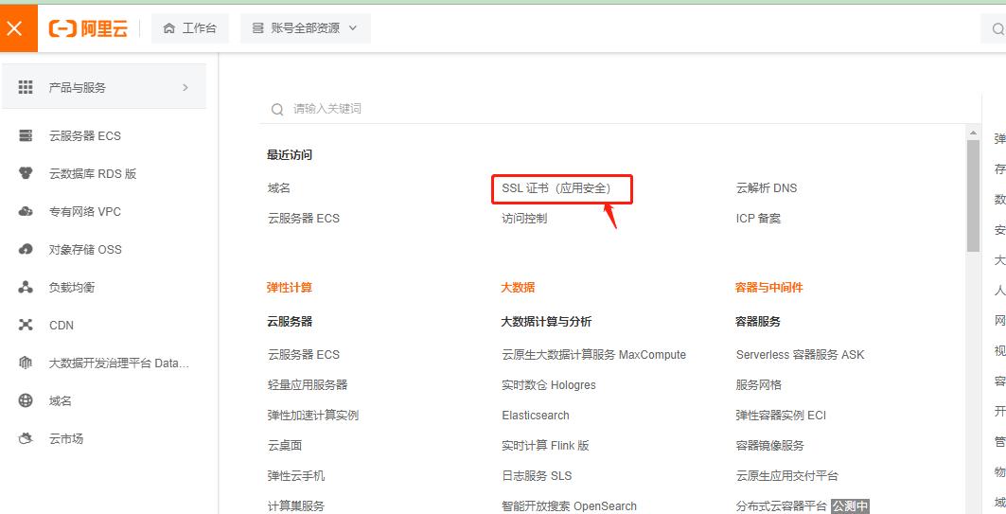Open 实时计算 Flink 版

pyautogui.click(x=545, y=445)
